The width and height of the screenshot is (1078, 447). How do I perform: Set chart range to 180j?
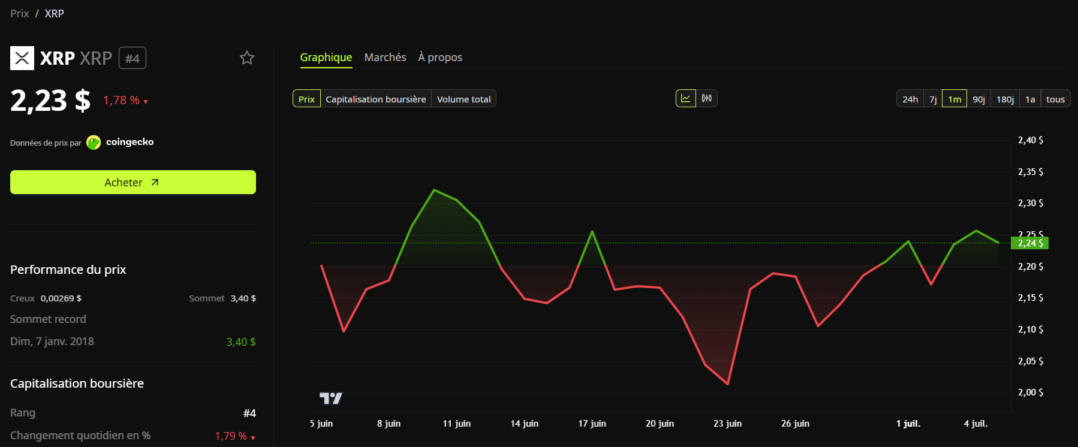[1005, 99]
